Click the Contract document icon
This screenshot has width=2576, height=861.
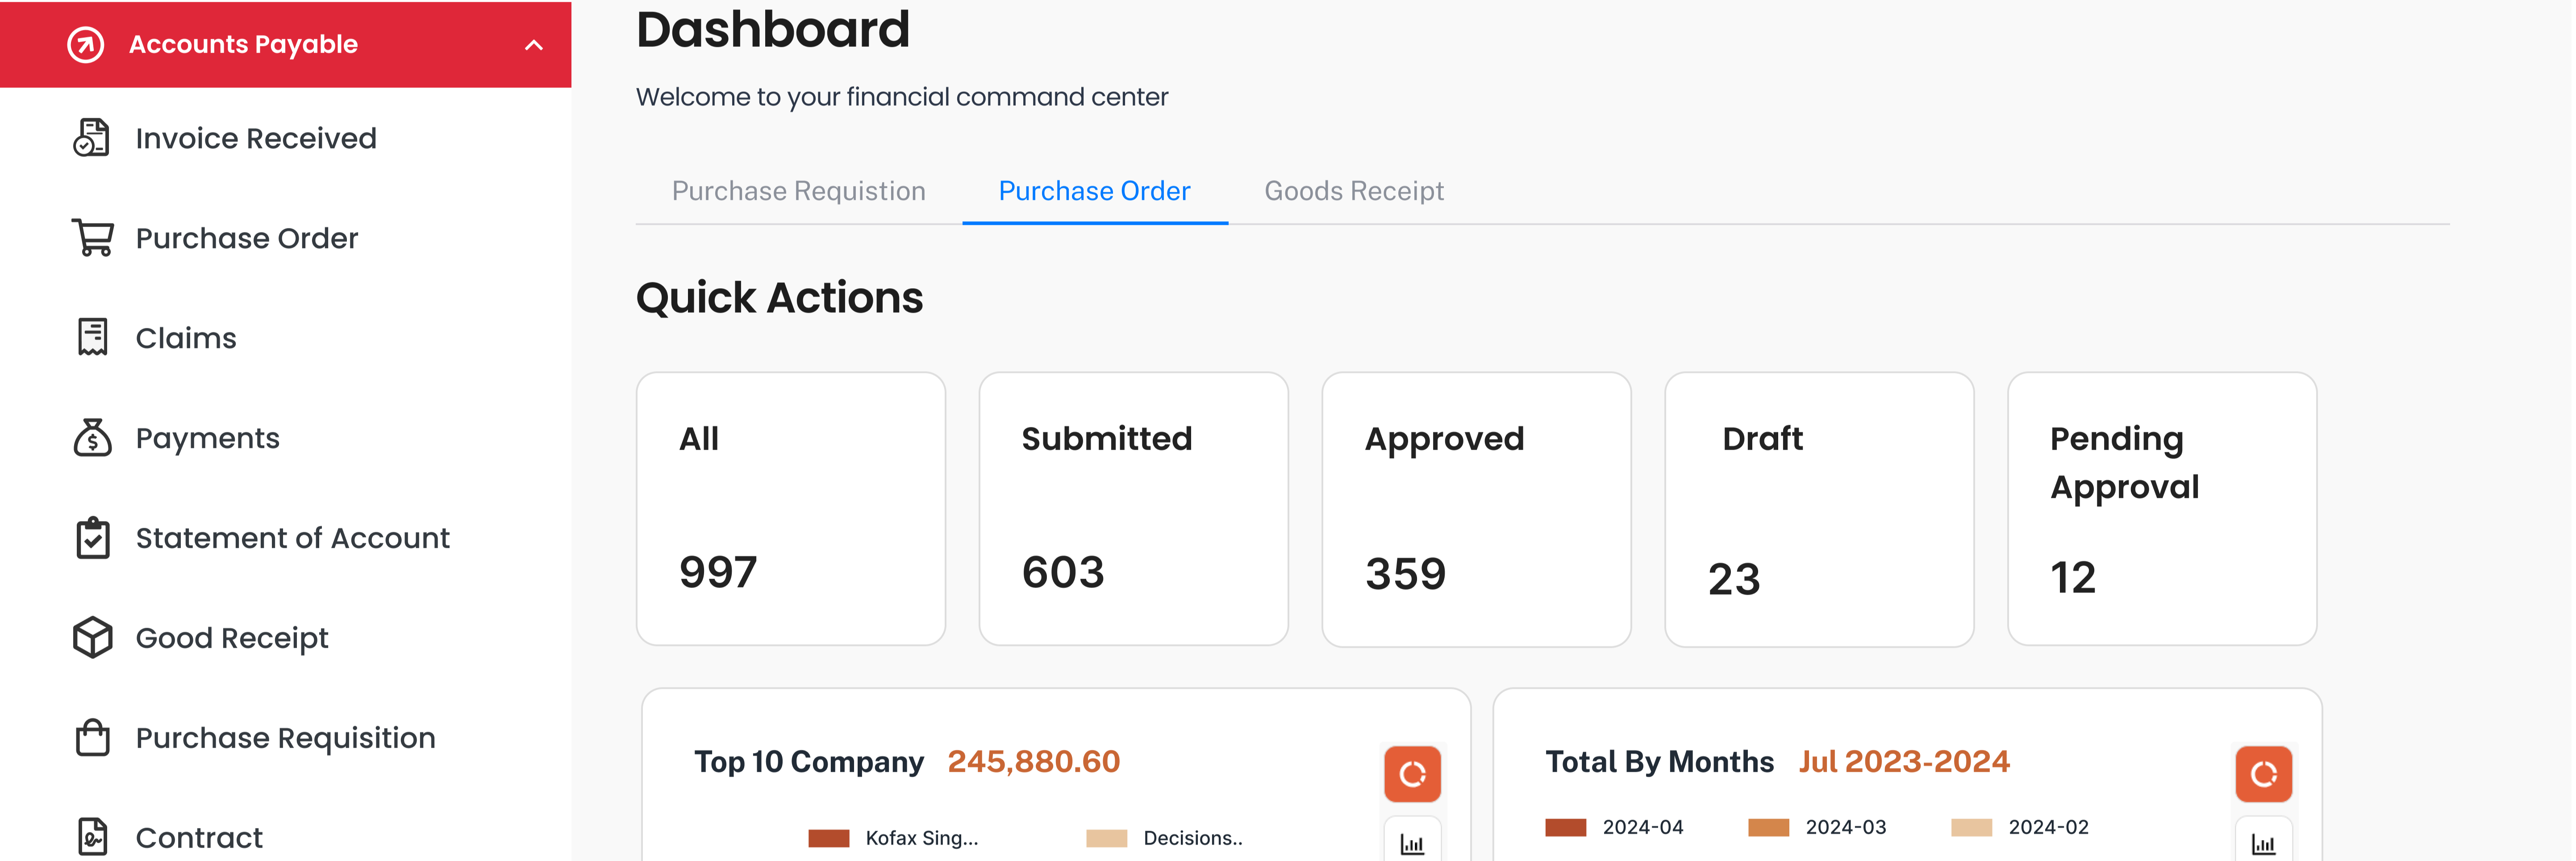pos(92,837)
